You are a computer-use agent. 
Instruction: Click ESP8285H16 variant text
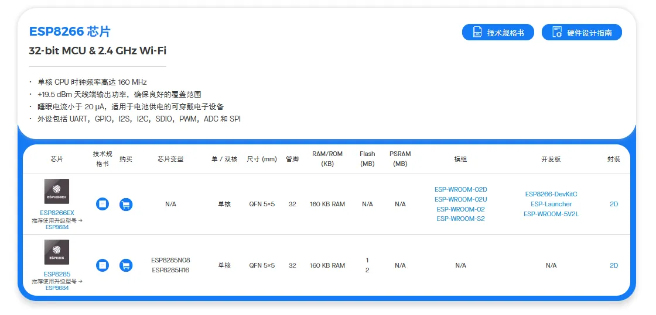pos(170,270)
